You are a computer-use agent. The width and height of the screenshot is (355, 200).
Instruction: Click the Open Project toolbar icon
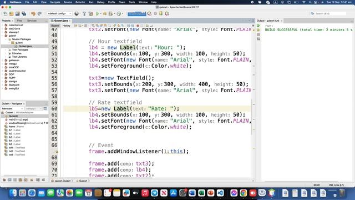point(17,13)
